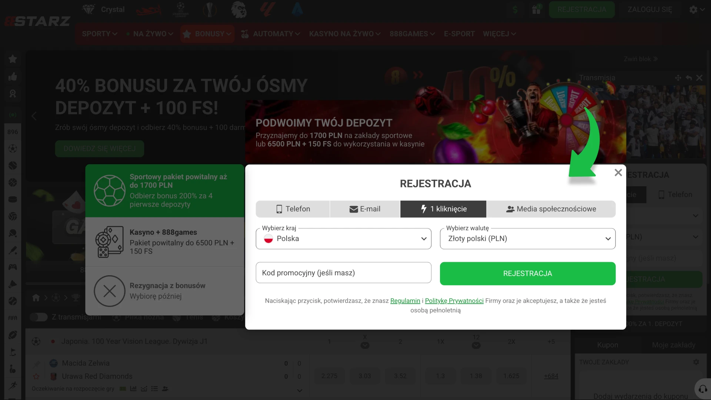Select the 1 kliknięcie tab
Screen dimensions: 711x400
tap(443, 209)
